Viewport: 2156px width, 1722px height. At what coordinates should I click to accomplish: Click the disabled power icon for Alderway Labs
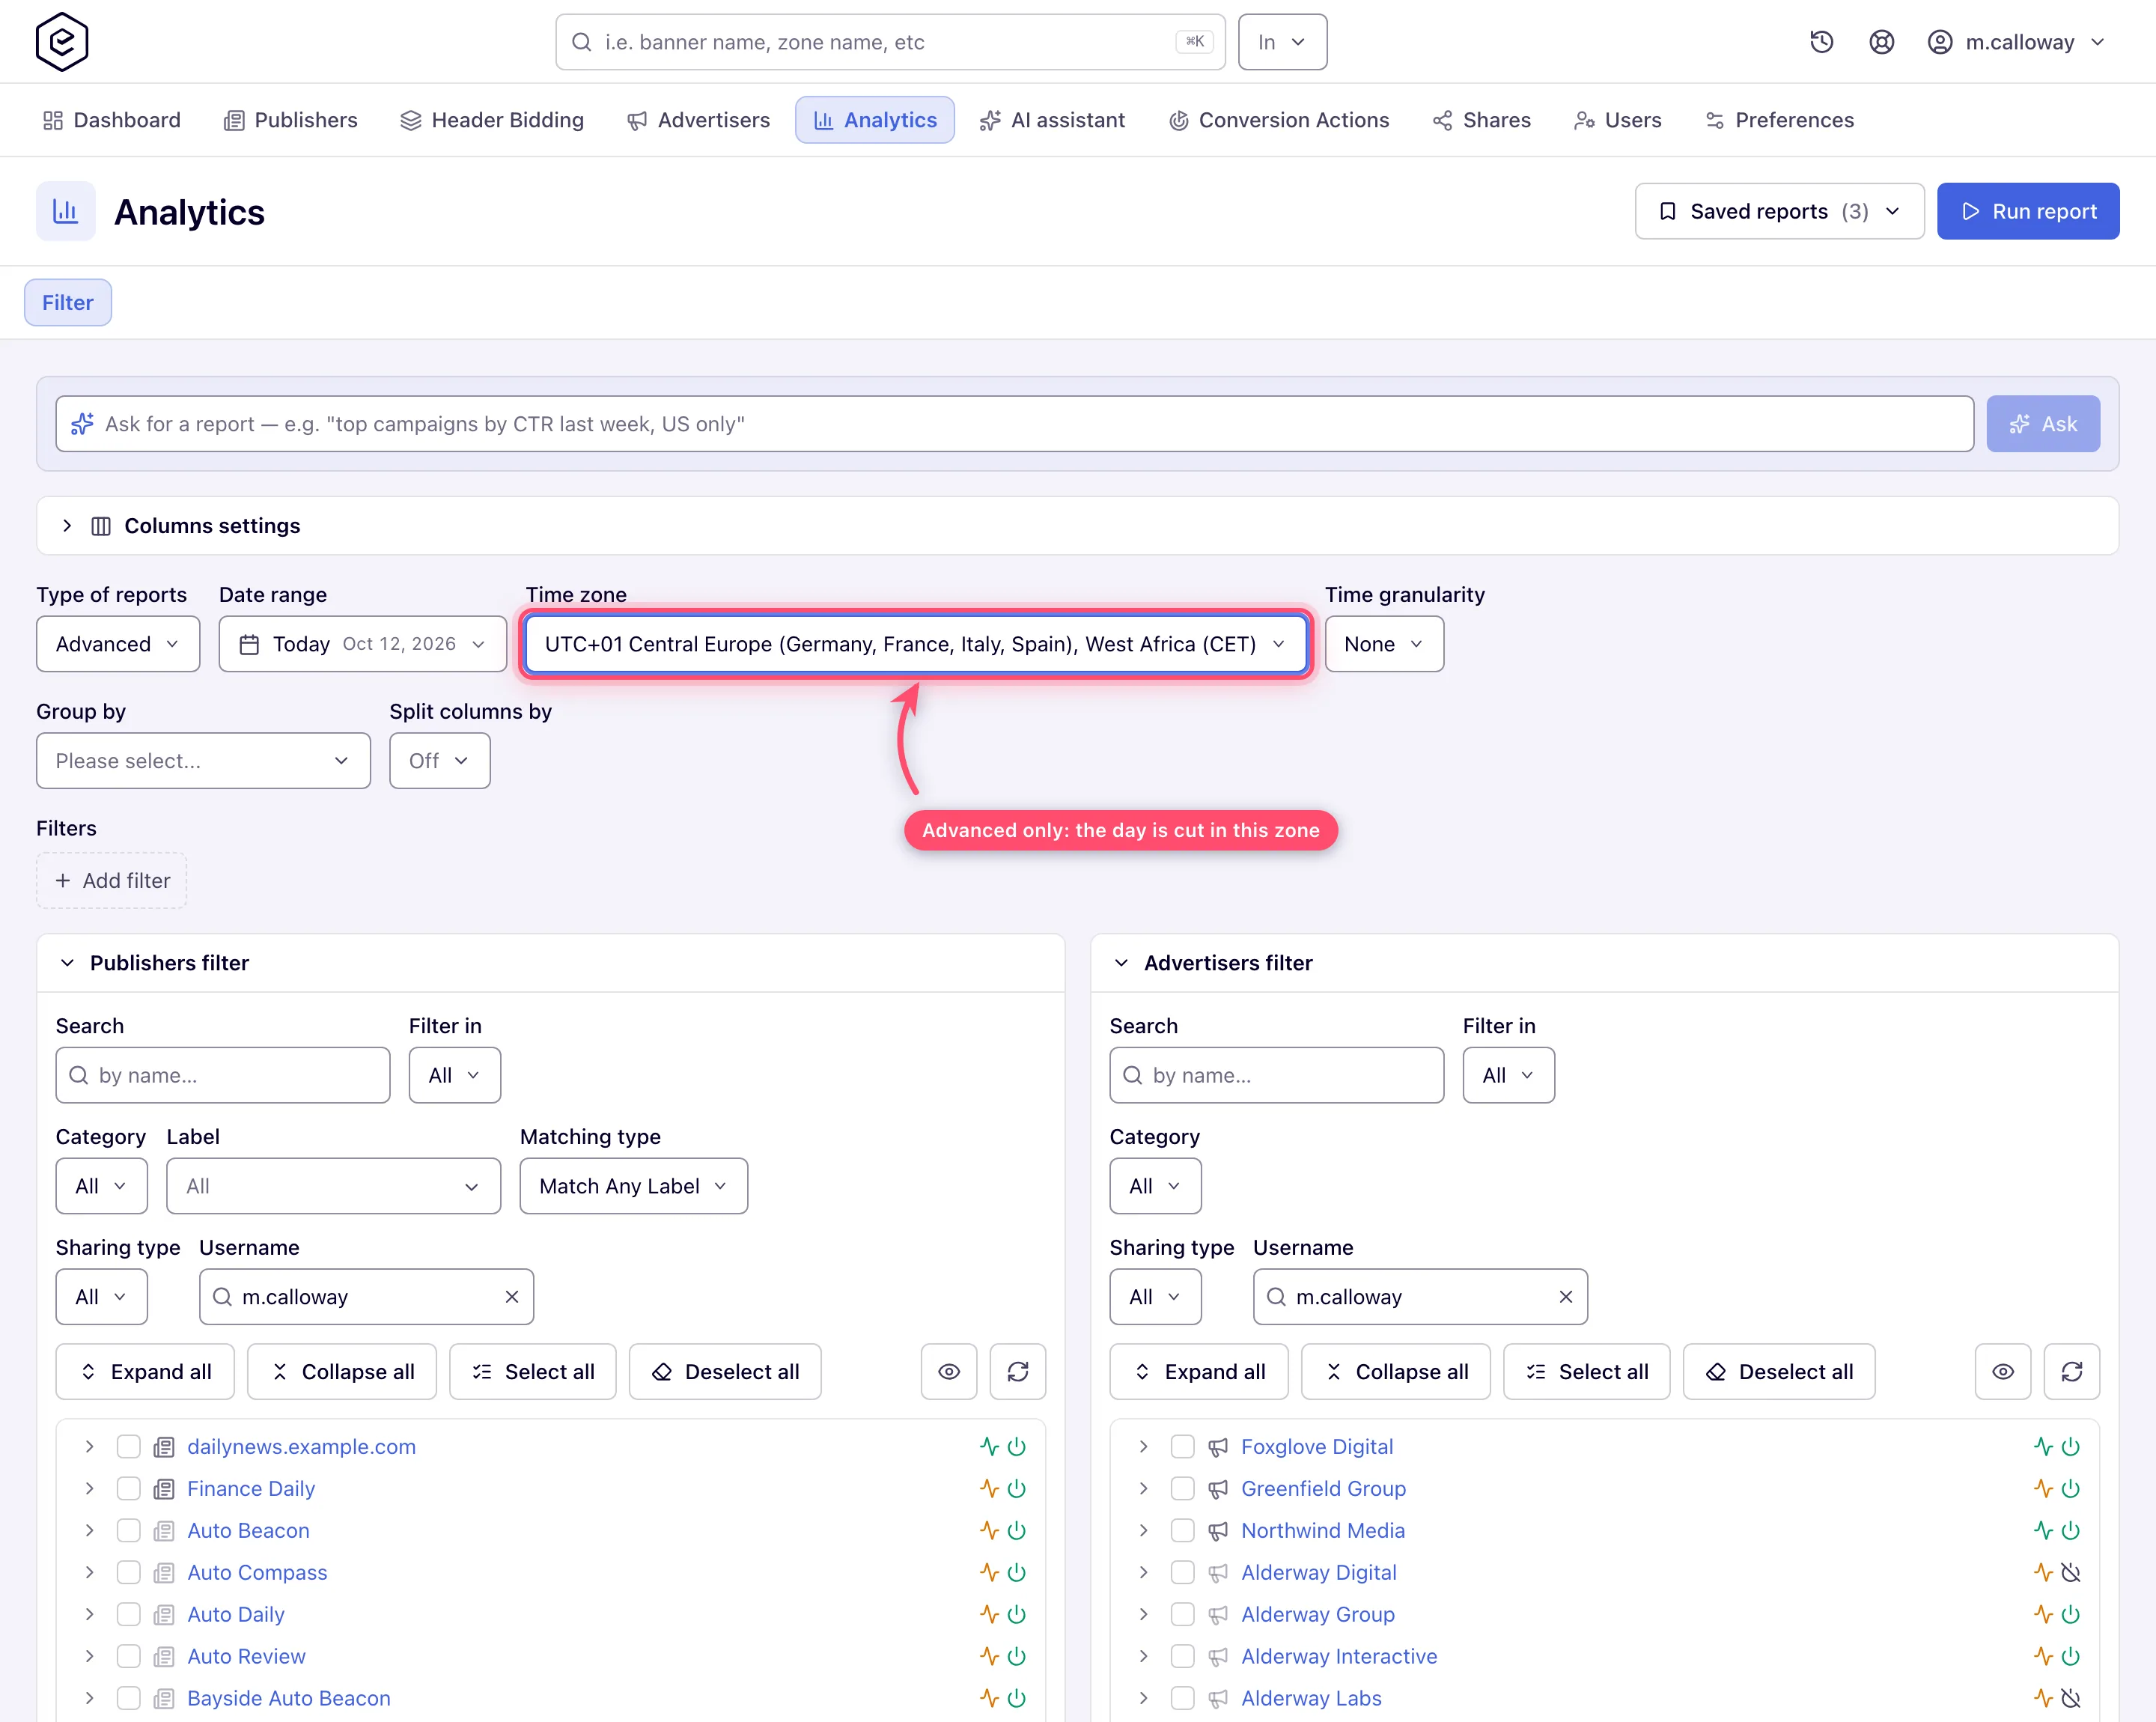coord(2070,1699)
